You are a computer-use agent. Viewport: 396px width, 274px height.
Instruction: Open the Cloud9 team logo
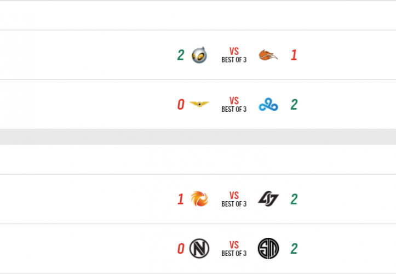pos(268,104)
